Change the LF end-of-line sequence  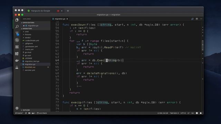(189, 113)
